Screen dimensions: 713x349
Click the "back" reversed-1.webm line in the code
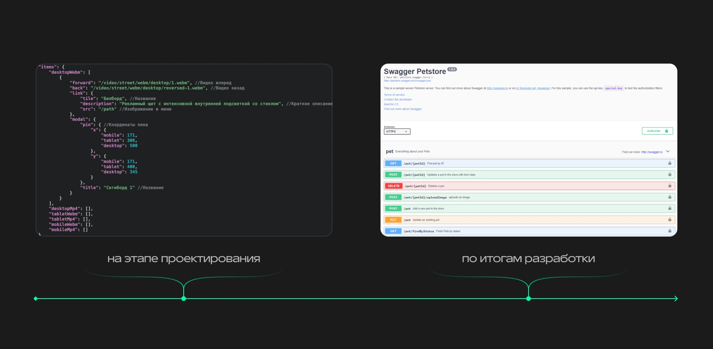pyautogui.click(x=157, y=88)
